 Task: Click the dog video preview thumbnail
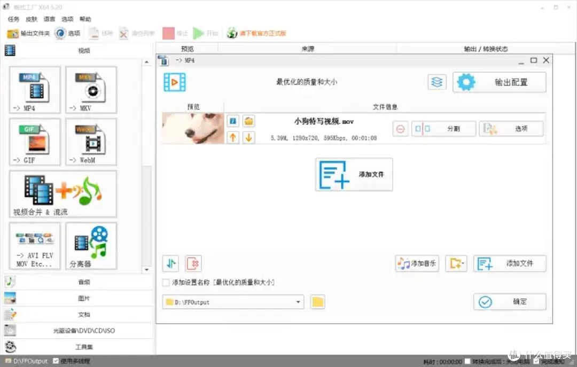[193, 128]
